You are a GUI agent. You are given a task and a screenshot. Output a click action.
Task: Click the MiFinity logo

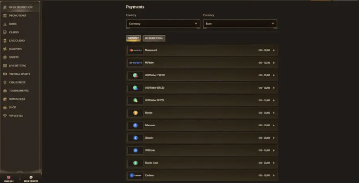coord(135,63)
